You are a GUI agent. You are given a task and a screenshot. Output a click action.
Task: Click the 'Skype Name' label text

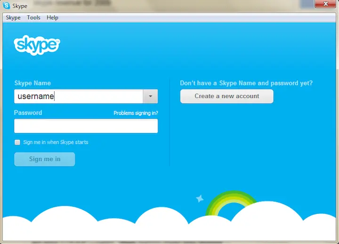[32, 83]
